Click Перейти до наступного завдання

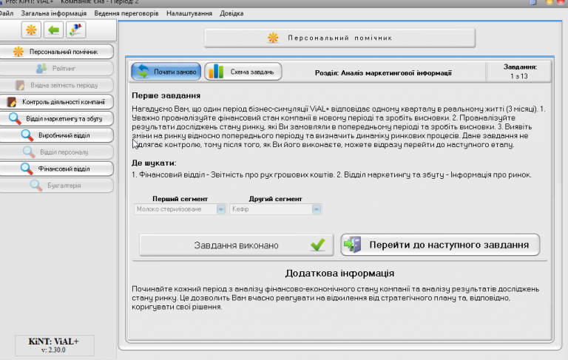[440, 245]
